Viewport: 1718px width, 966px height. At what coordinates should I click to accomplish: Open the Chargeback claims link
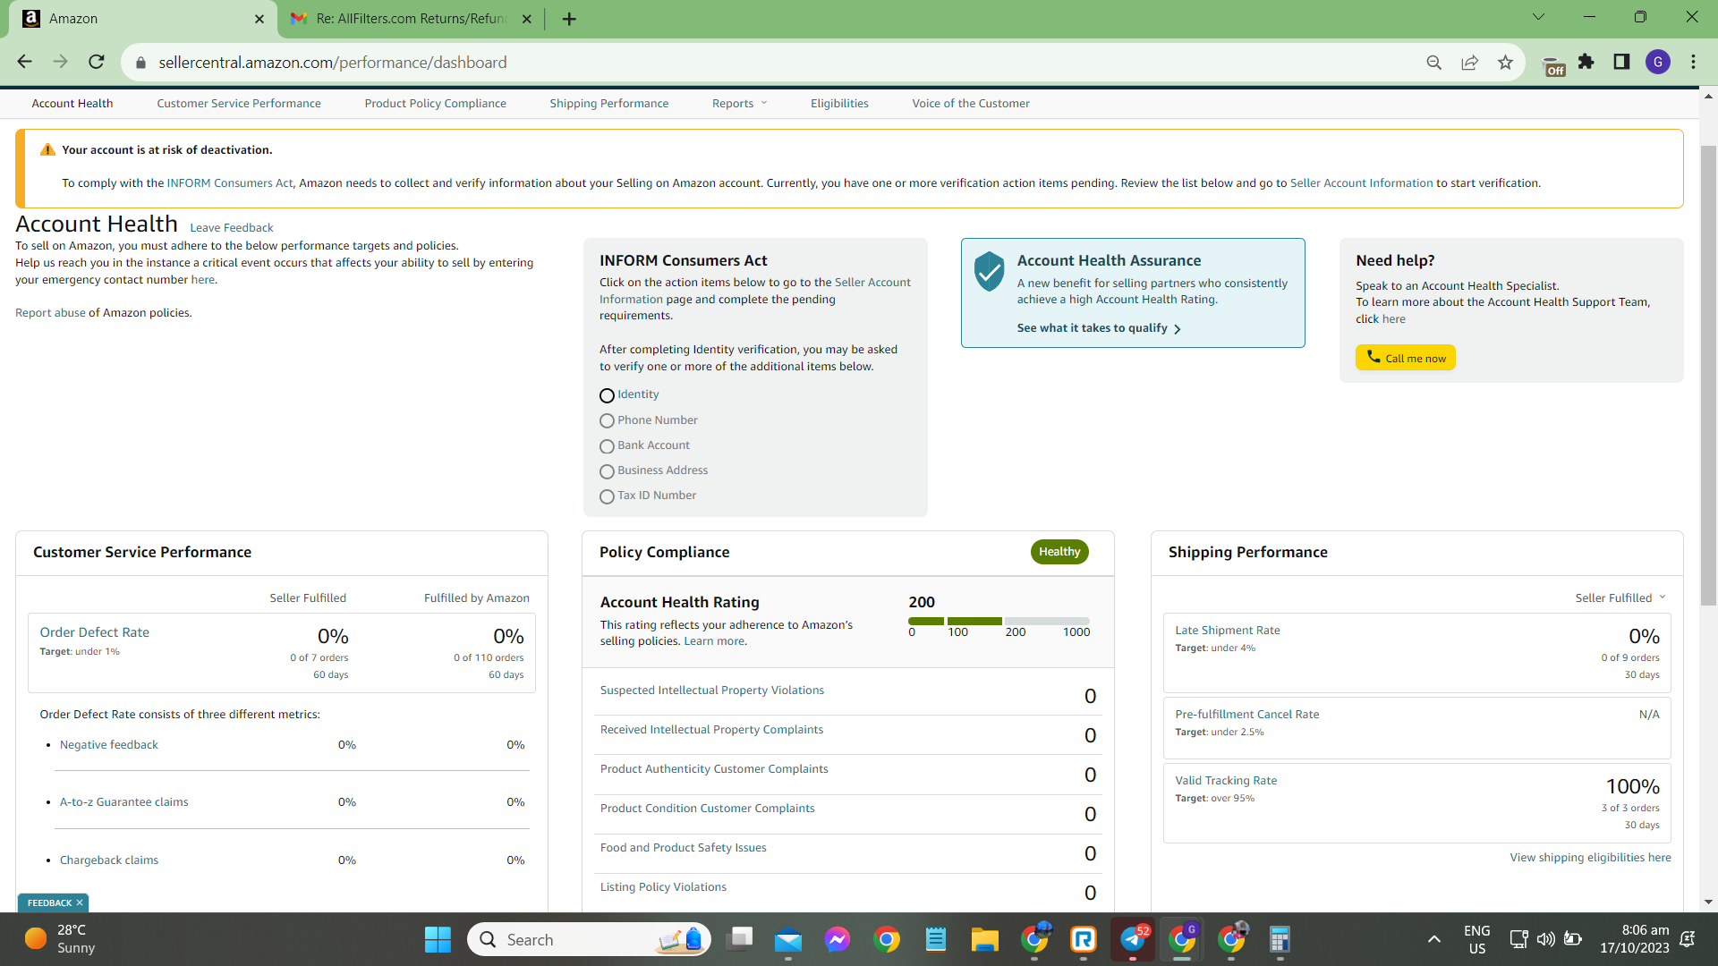click(109, 860)
